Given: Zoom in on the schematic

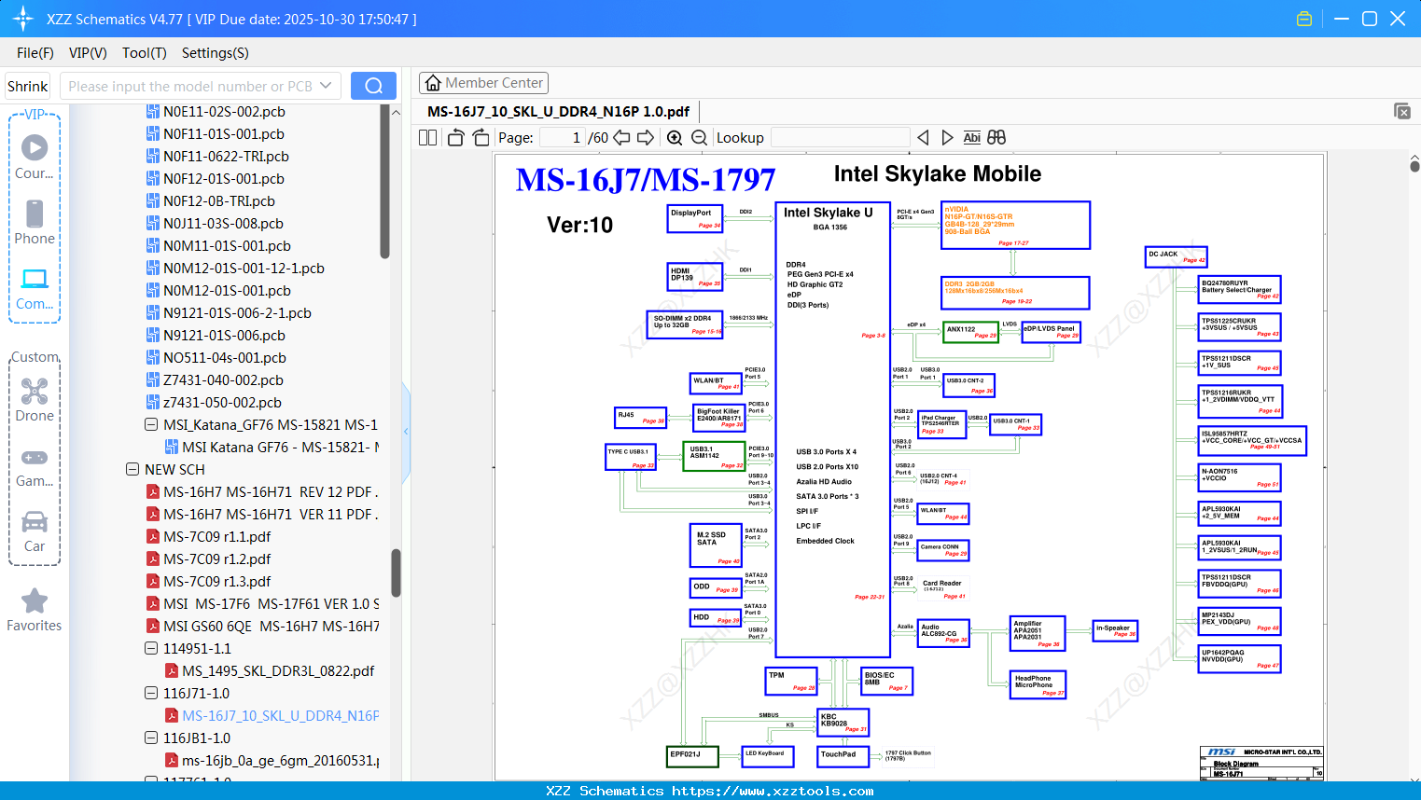Looking at the screenshot, I should click(675, 138).
